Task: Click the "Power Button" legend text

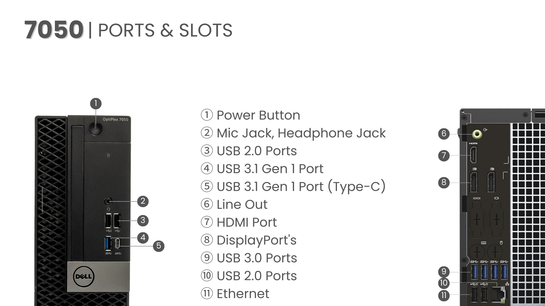Action: click(x=258, y=115)
